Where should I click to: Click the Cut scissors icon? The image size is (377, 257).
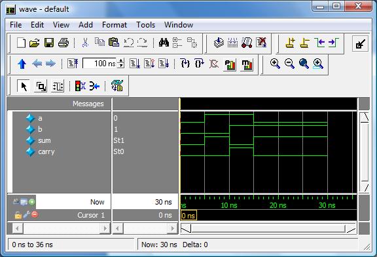point(85,43)
